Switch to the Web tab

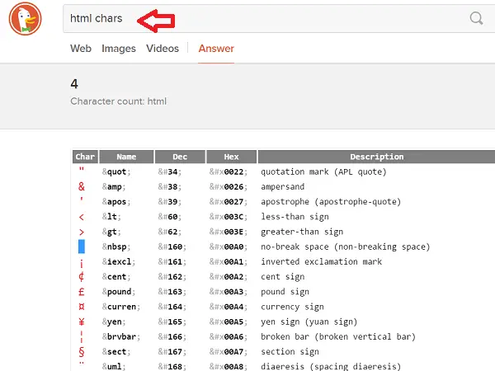tap(81, 49)
